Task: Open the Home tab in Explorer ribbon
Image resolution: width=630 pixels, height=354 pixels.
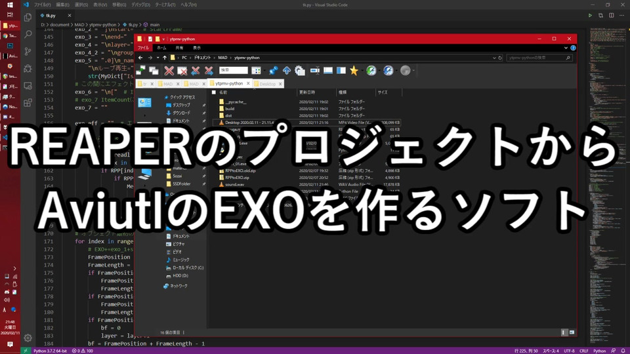Action: pyautogui.click(x=161, y=48)
